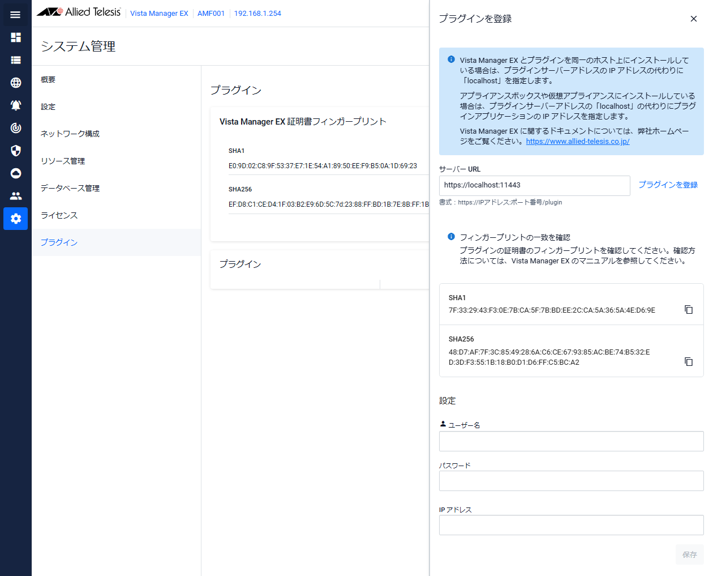
Task: Select プラグイン in the left menu
Action: pos(116,242)
